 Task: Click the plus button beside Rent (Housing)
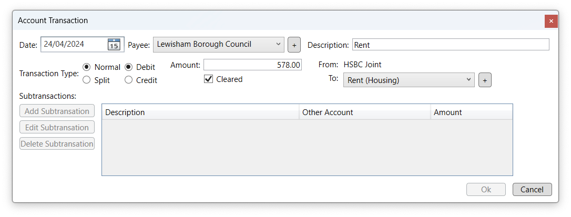pyautogui.click(x=485, y=80)
